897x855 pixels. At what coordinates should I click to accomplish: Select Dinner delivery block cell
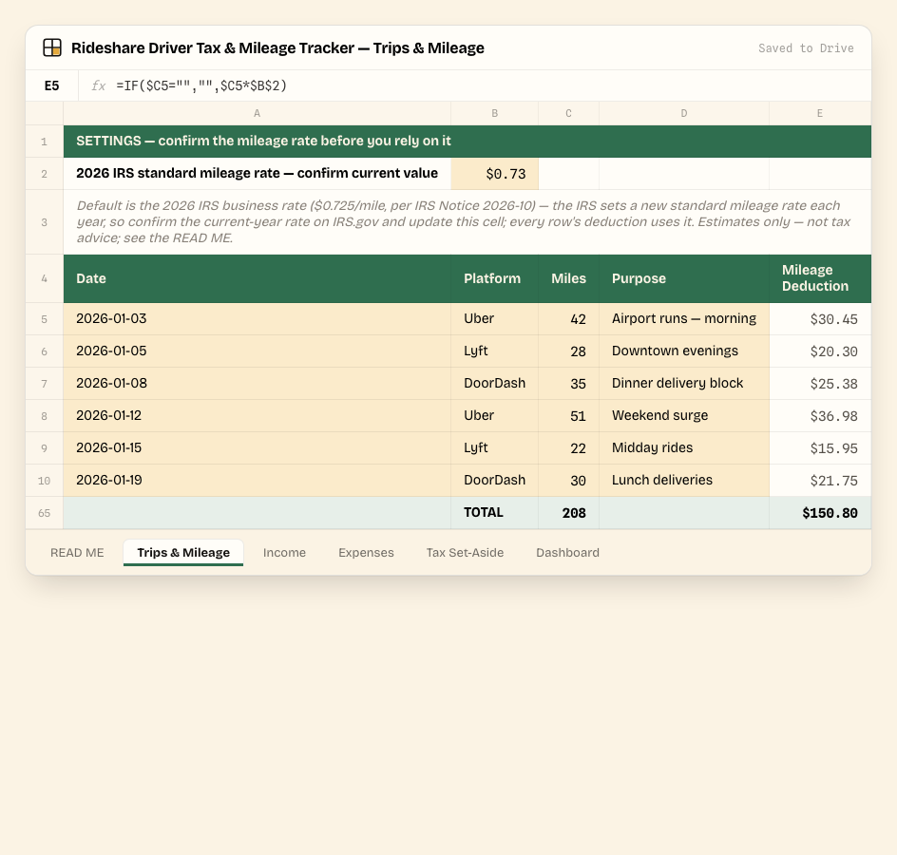click(x=683, y=383)
